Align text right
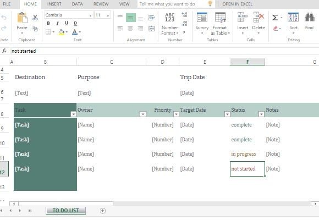The width and height of the screenshot is (319, 220). point(140,29)
